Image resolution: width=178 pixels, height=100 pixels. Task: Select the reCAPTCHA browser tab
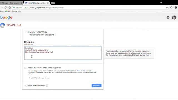click(36, 3)
